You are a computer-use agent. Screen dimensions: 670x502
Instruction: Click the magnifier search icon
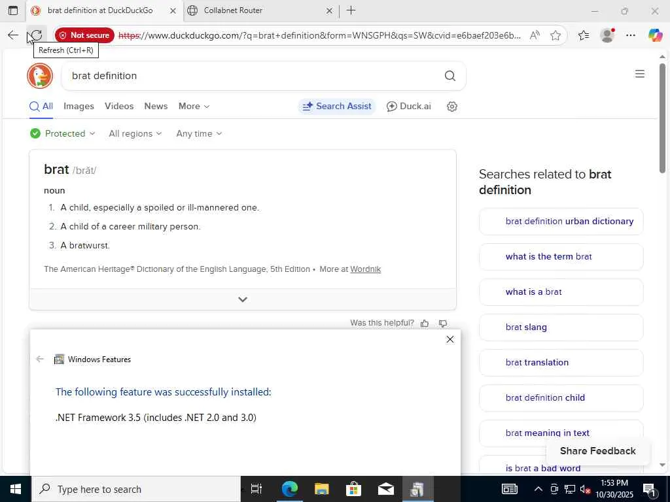450,76
